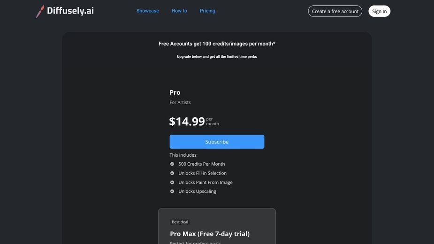Subscribe to the Pro plan

pyautogui.click(x=217, y=142)
